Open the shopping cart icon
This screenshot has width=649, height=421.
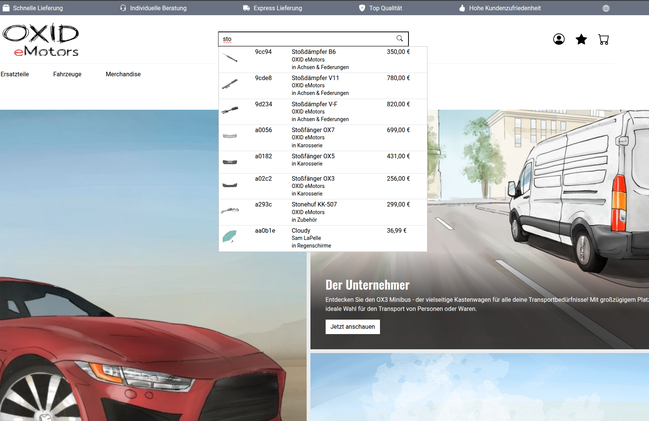pyautogui.click(x=603, y=39)
